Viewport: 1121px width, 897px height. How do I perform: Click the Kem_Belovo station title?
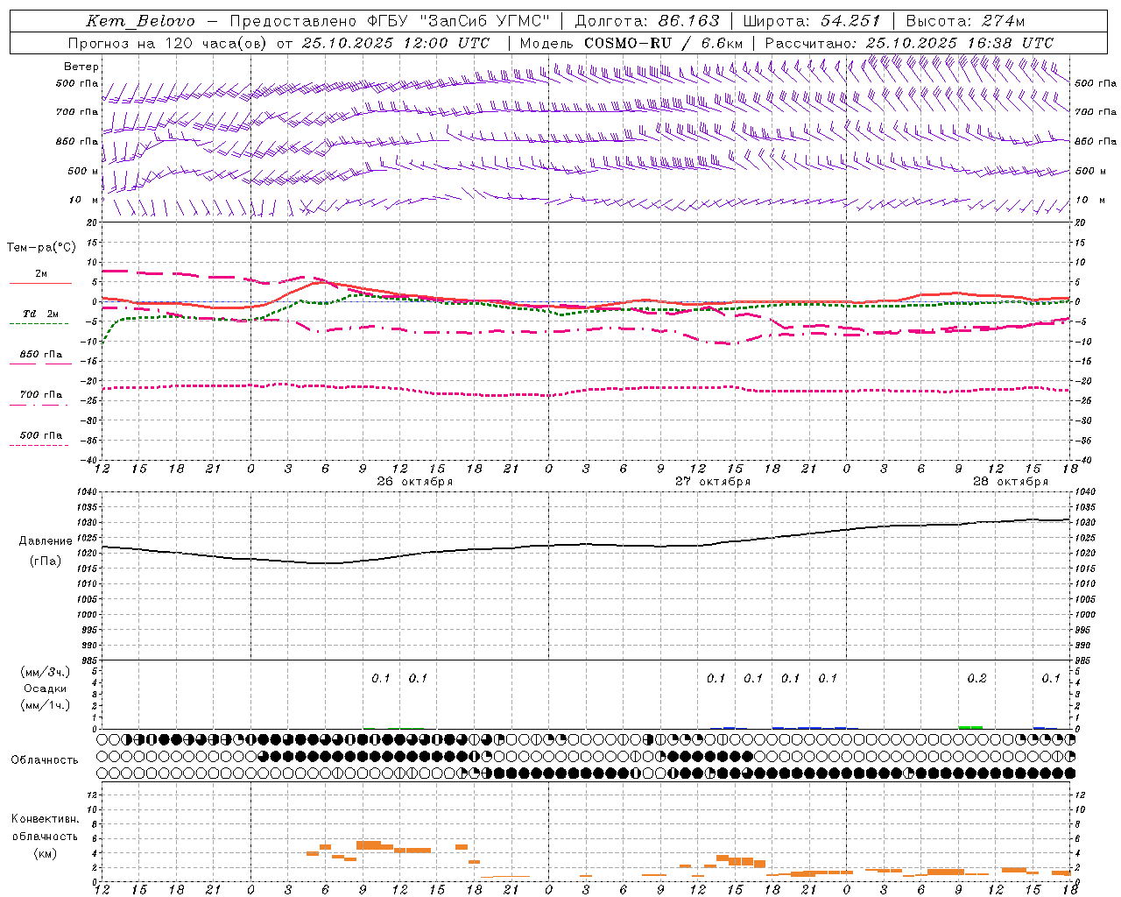click(x=140, y=21)
